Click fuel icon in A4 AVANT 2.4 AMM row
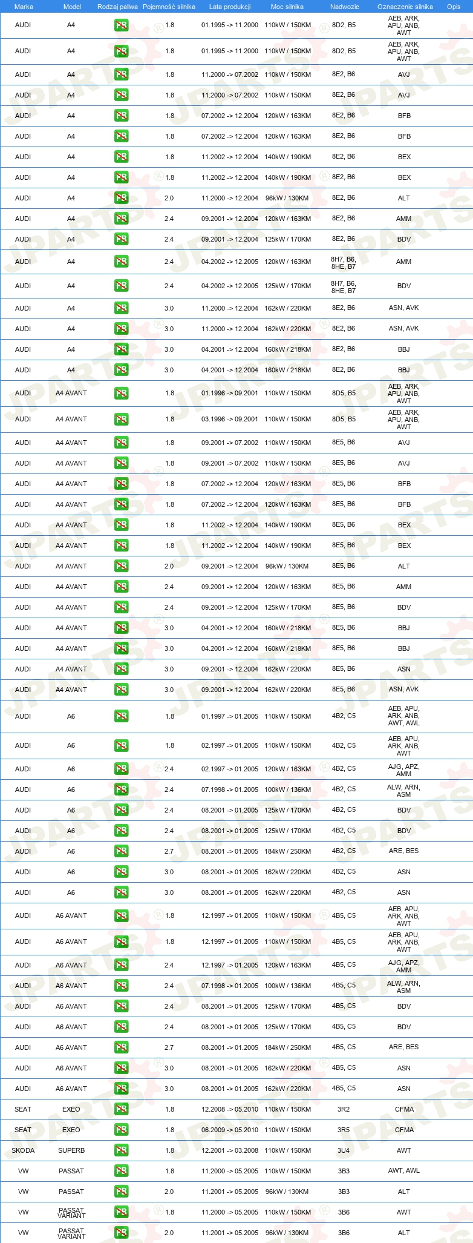Image resolution: width=473 pixels, height=1243 pixels. point(121,587)
